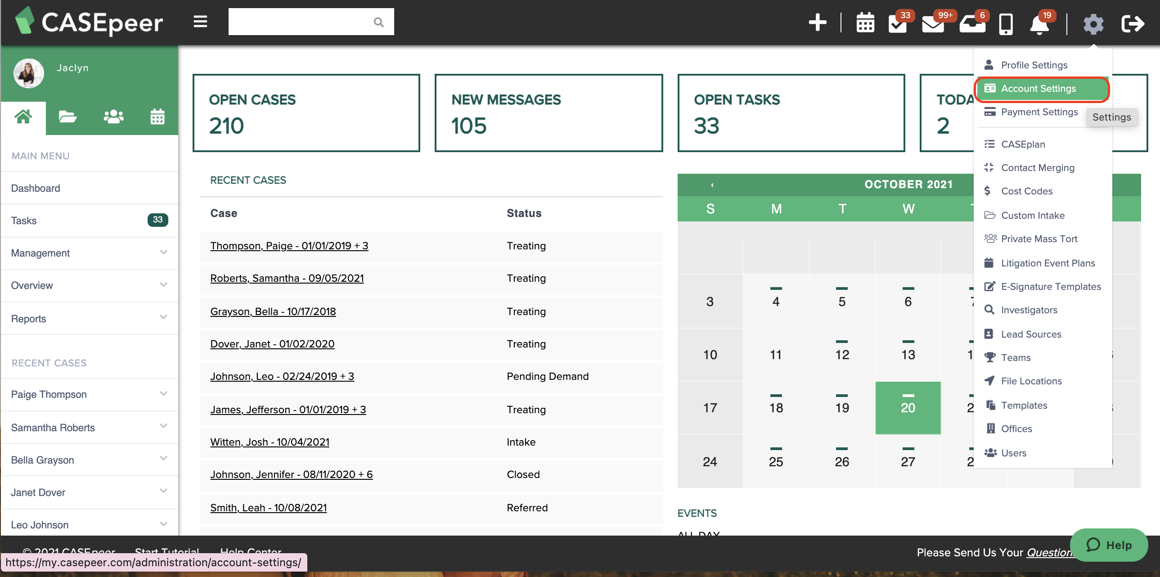Open the quick add plus icon
This screenshot has width=1160, height=577.
coord(818,22)
